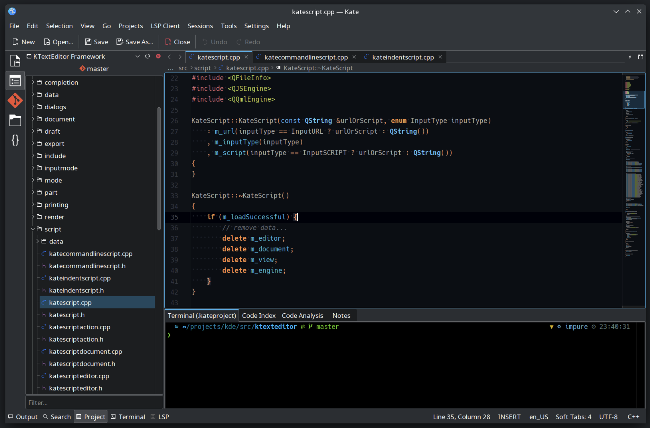Toggle the Output tool view button
650x428 pixels.
click(x=23, y=417)
